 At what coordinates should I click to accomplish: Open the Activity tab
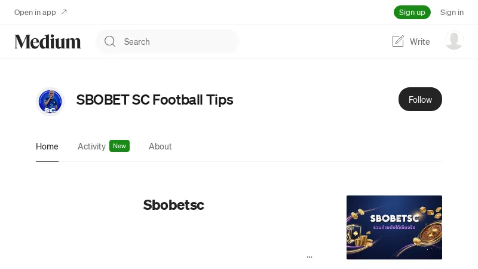point(91,146)
